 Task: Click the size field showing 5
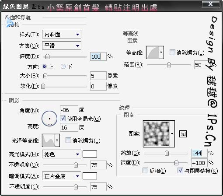[x=98, y=76]
